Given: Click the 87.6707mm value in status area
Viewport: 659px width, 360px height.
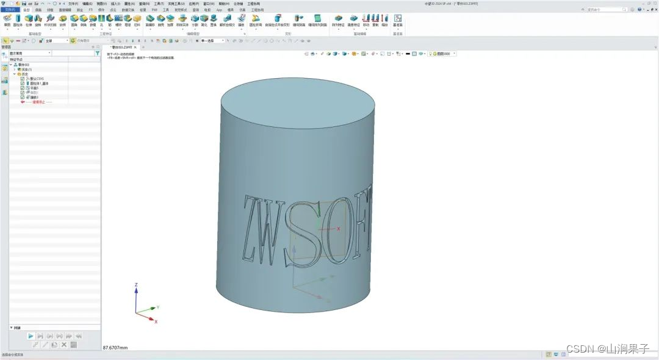Looking at the screenshot, I should (x=115, y=348).
